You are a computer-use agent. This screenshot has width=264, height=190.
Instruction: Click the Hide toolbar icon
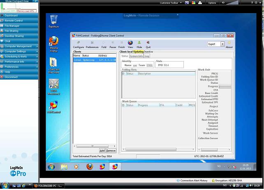pos(139,44)
